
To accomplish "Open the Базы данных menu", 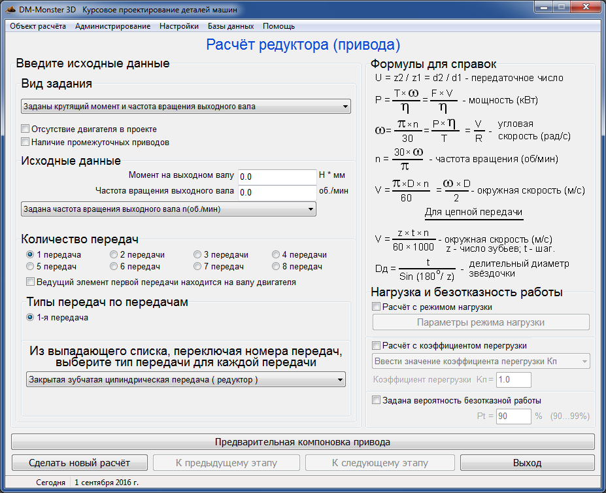I will coord(231,26).
